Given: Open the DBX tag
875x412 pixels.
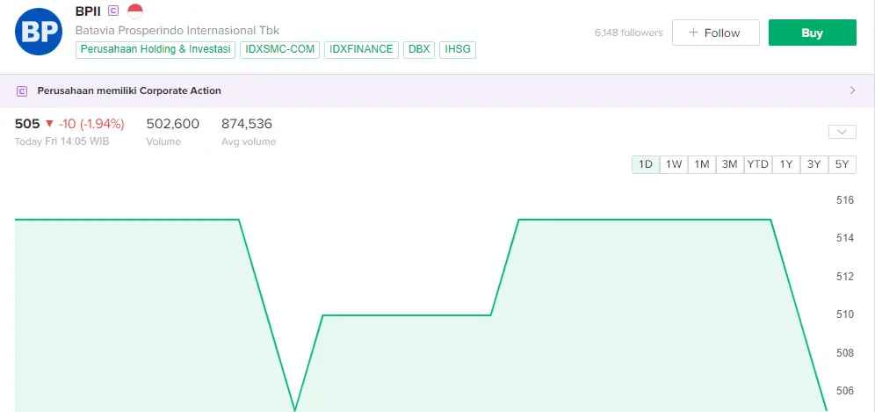Looking at the screenshot, I should click(x=419, y=49).
